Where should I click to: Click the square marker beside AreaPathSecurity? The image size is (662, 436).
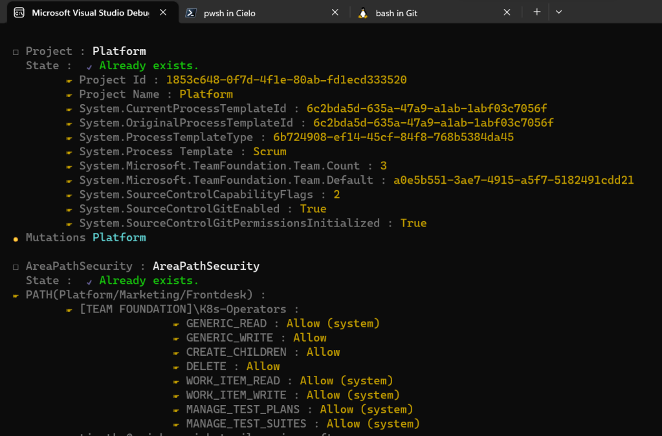tap(16, 267)
